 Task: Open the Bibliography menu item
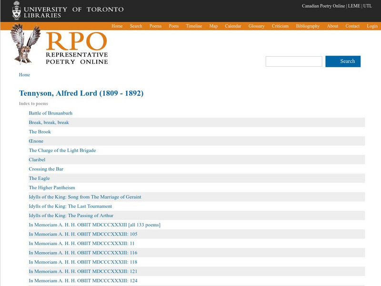(308, 26)
